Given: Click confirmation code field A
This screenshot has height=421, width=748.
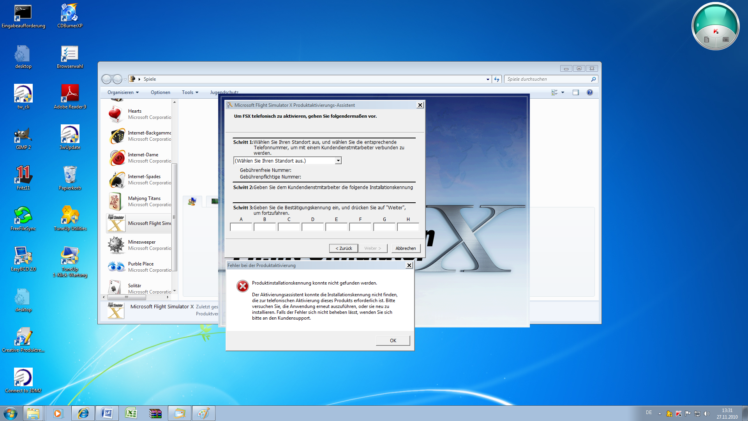Looking at the screenshot, I should pyautogui.click(x=241, y=227).
